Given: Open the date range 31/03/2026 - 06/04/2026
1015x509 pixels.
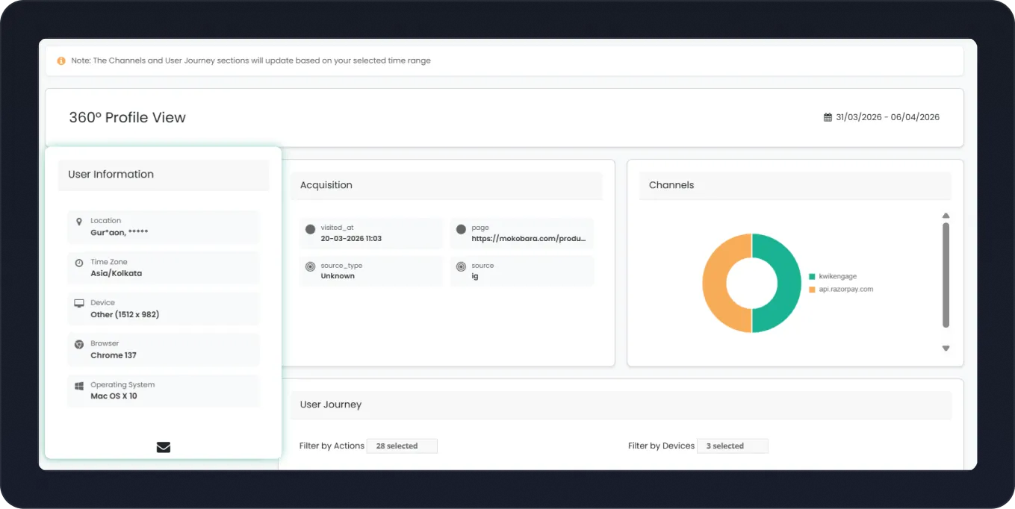Looking at the screenshot, I should 887,117.
